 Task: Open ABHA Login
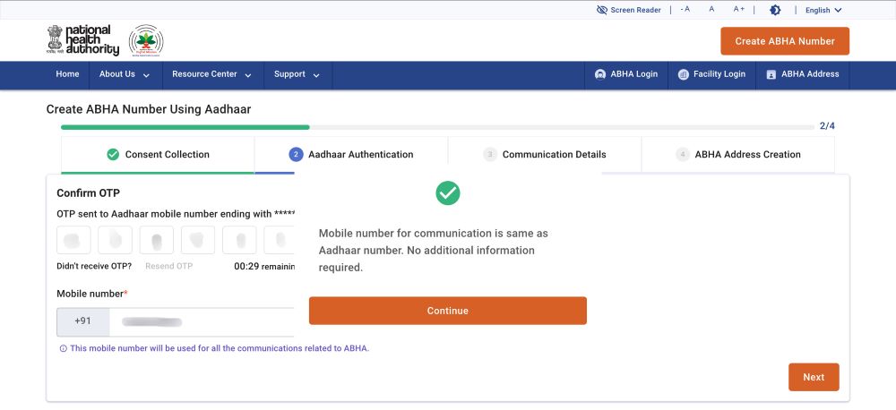[x=626, y=74]
